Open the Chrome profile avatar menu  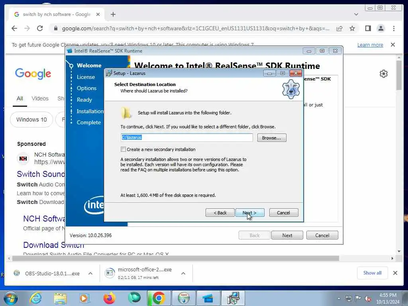click(x=381, y=28)
